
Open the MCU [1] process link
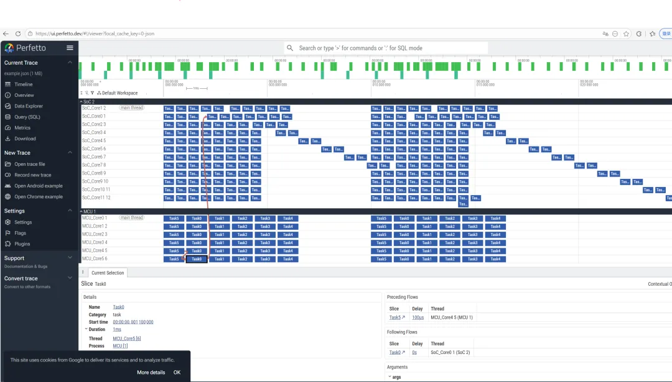pos(120,345)
